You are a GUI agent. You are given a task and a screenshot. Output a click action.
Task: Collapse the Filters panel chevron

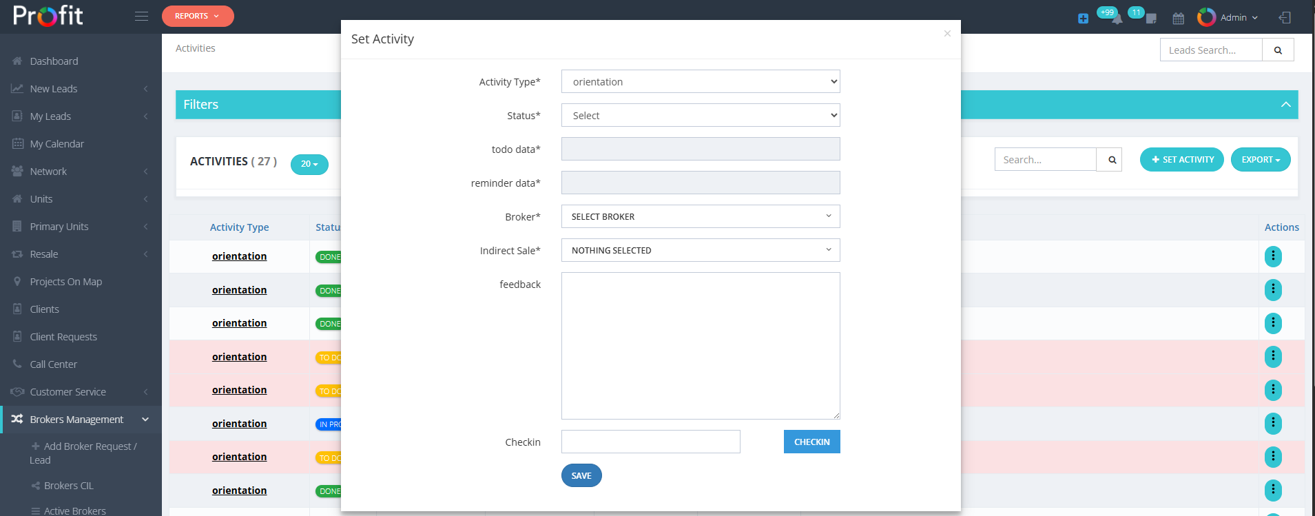[1285, 105]
